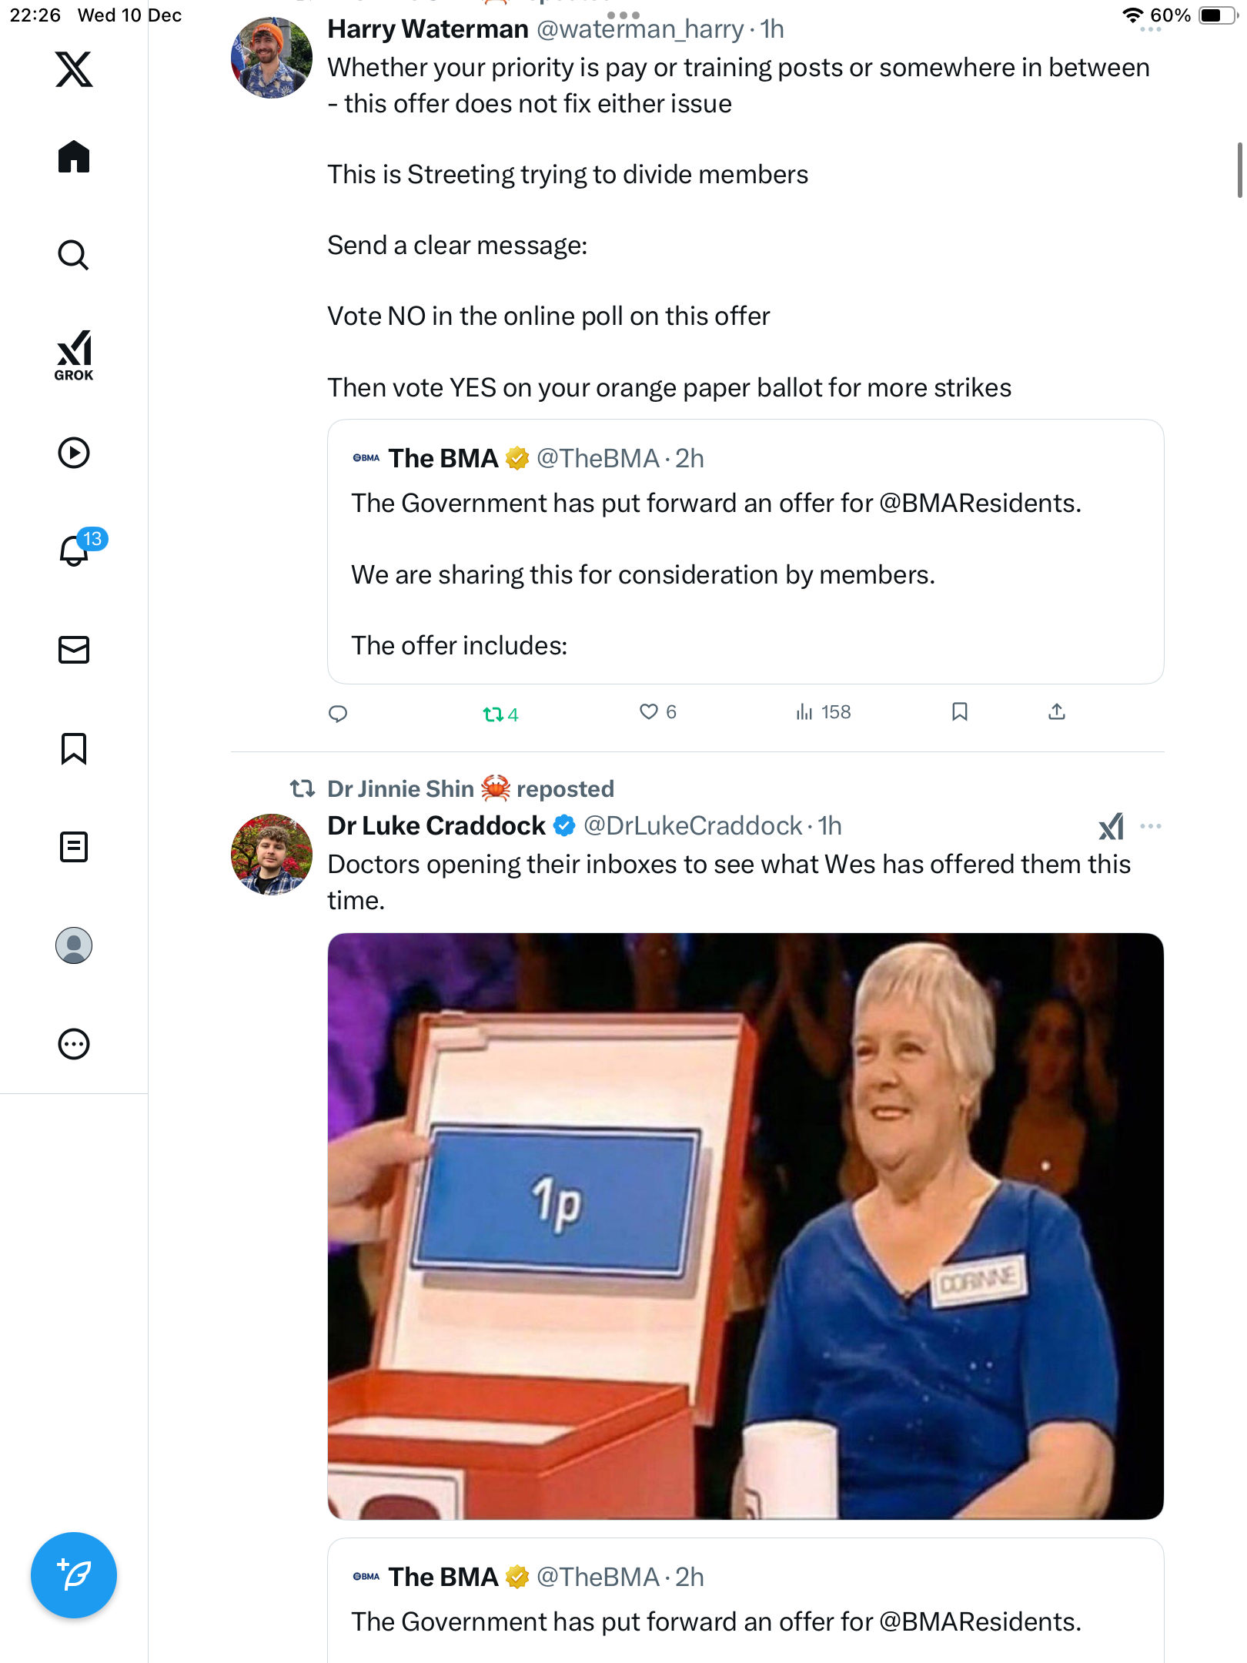
Task: Open the Grok sidebar icon
Action: pos(74,354)
